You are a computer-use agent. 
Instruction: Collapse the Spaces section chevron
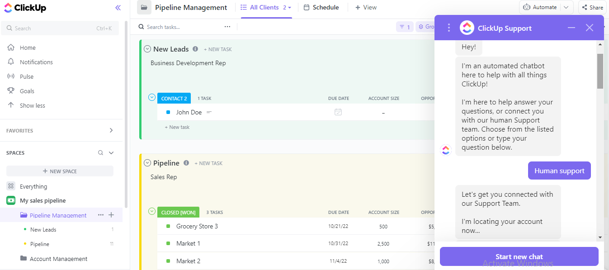111,153
